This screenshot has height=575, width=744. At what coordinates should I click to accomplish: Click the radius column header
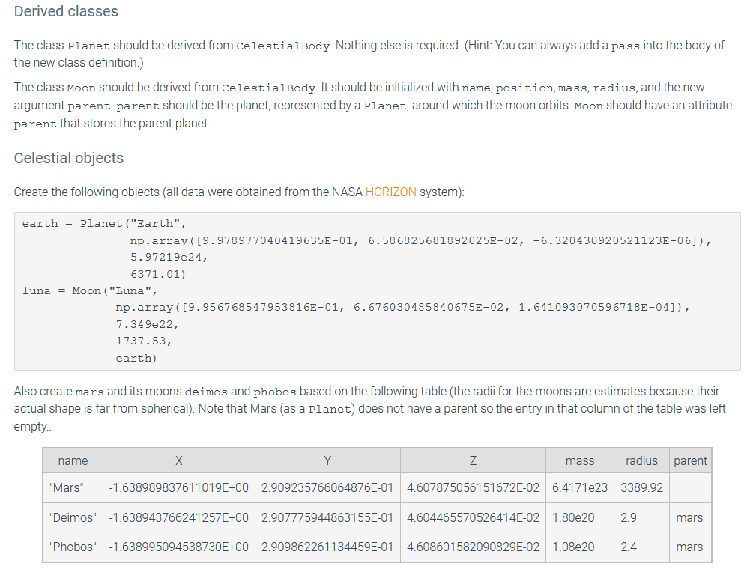pos(641,460)
